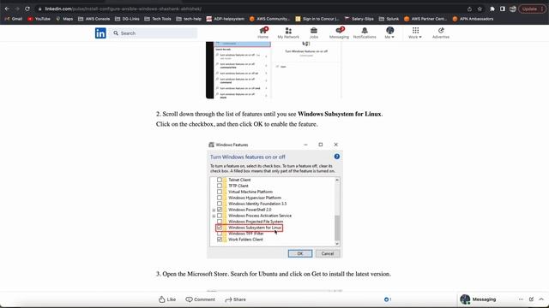
Task: Open the Maps bookmark
Action: pos(64,19)
